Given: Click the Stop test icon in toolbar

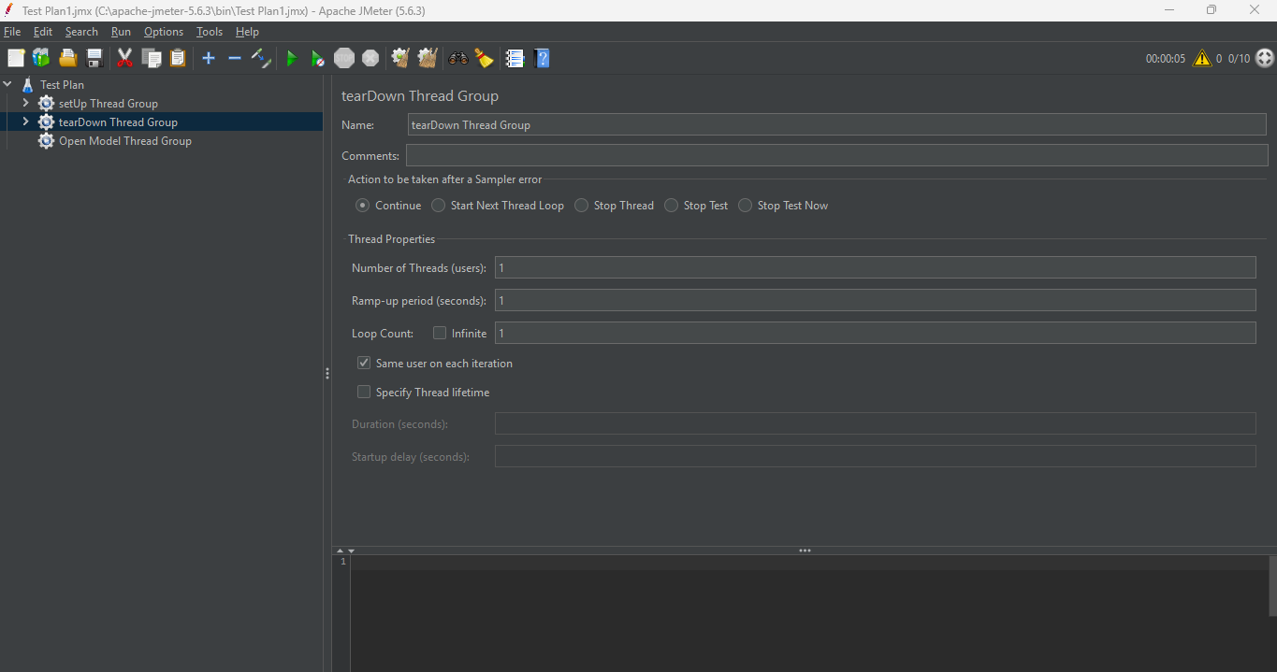Looking at the screenshot, I should coord(344,59).
